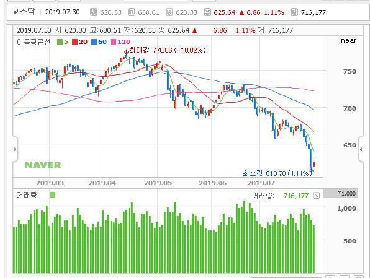
Task: Click the 거래량 title in the volume panel
Action: pos(27,195)
